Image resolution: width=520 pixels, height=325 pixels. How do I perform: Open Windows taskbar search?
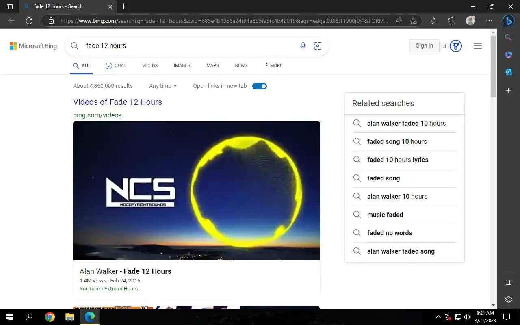pos(29,317)
